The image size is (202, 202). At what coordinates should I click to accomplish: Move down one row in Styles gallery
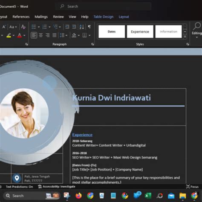point(185,32)
